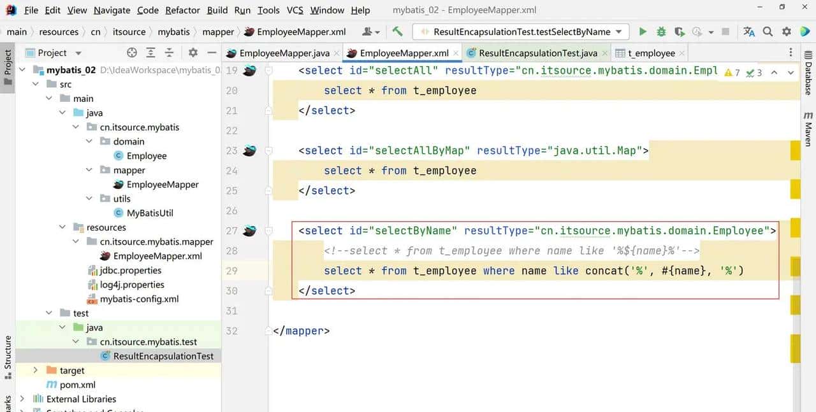
Task: Open Search Everywhere magnifier icon
Action: (x=768, y=32)
